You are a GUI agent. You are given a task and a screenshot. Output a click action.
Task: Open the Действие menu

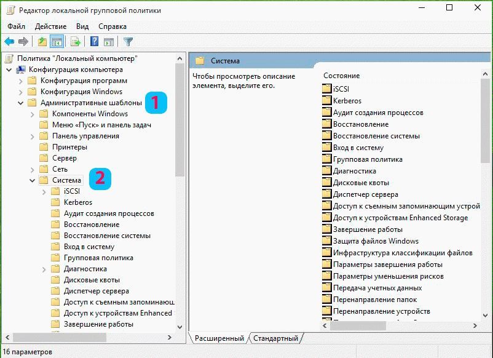(50, 26)
